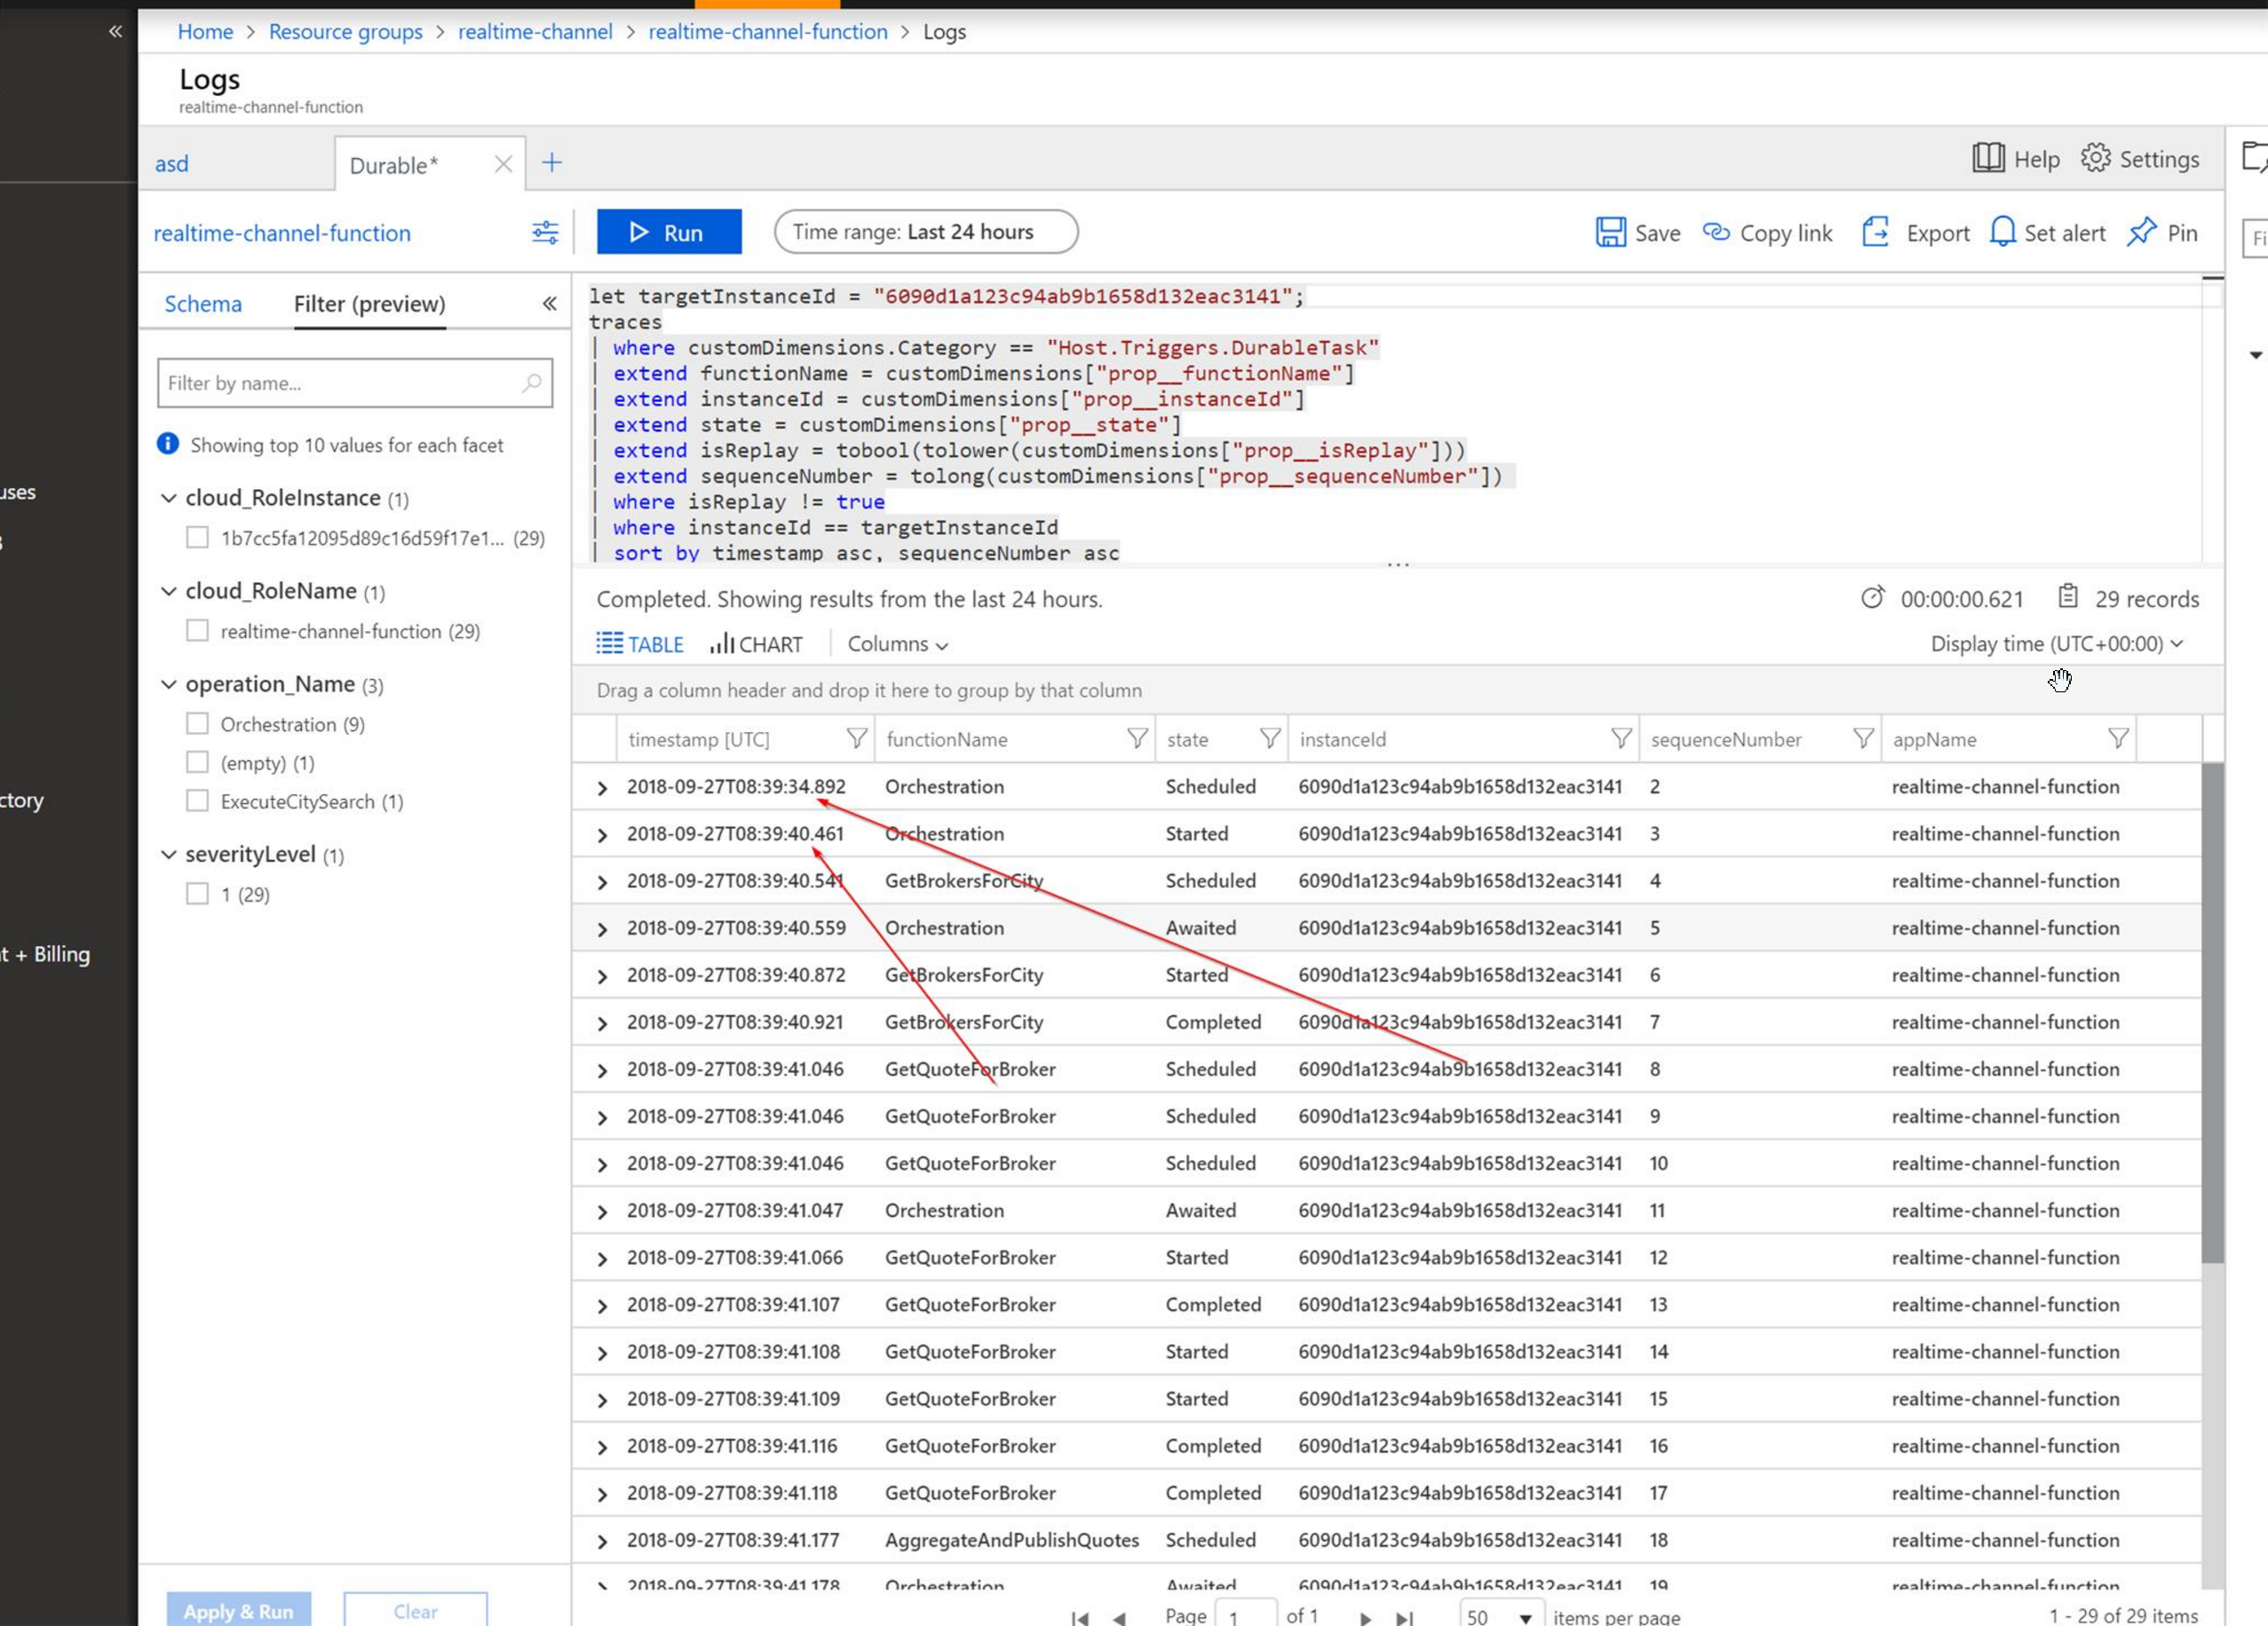This screenshot has width=2268, height=1626.
Task: Open Settings via the gear icon
Action: [2095, 159]
